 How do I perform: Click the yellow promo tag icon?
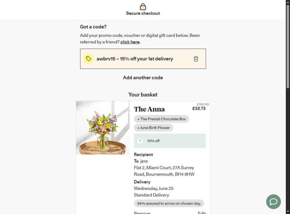[88, 59]
